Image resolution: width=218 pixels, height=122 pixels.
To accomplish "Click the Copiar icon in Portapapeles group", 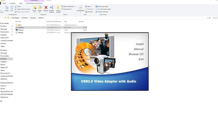I will point(6,7).
